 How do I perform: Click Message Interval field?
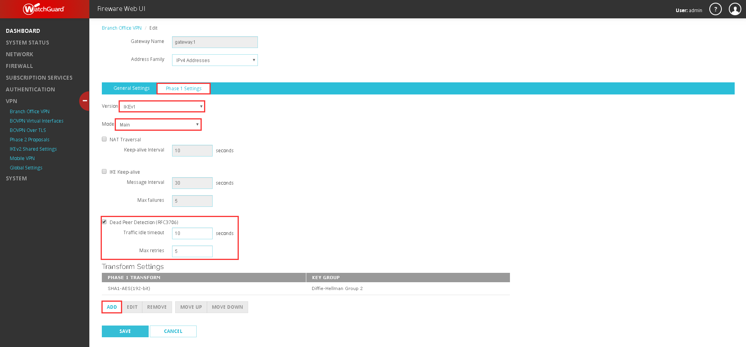(x=192, y=183)
